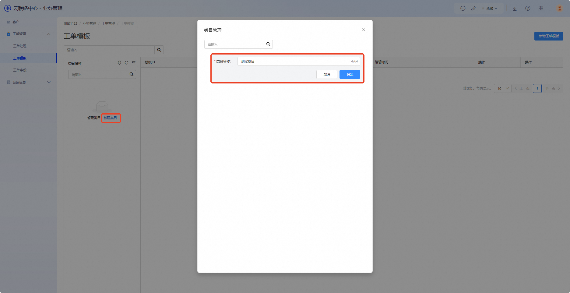Image resolution: width=570 pixels, height=293 pixels.
Task: Open 客户 in the sidebar
Action: (16, 22)
